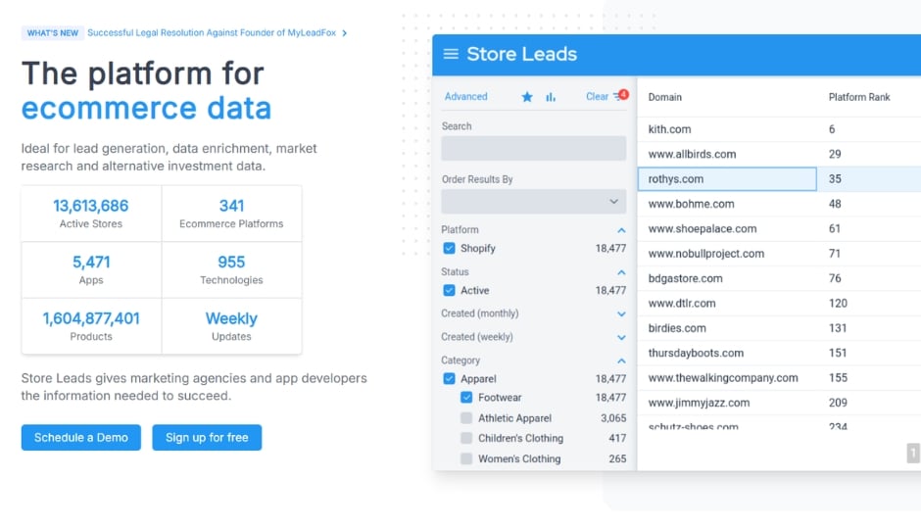
Task: Select the www.thewalkingcompany.com row
Action: [779, 377]
